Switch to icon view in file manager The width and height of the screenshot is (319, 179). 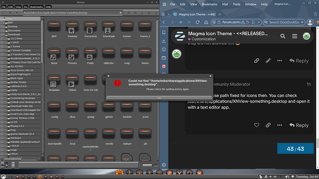click(142, 13)
